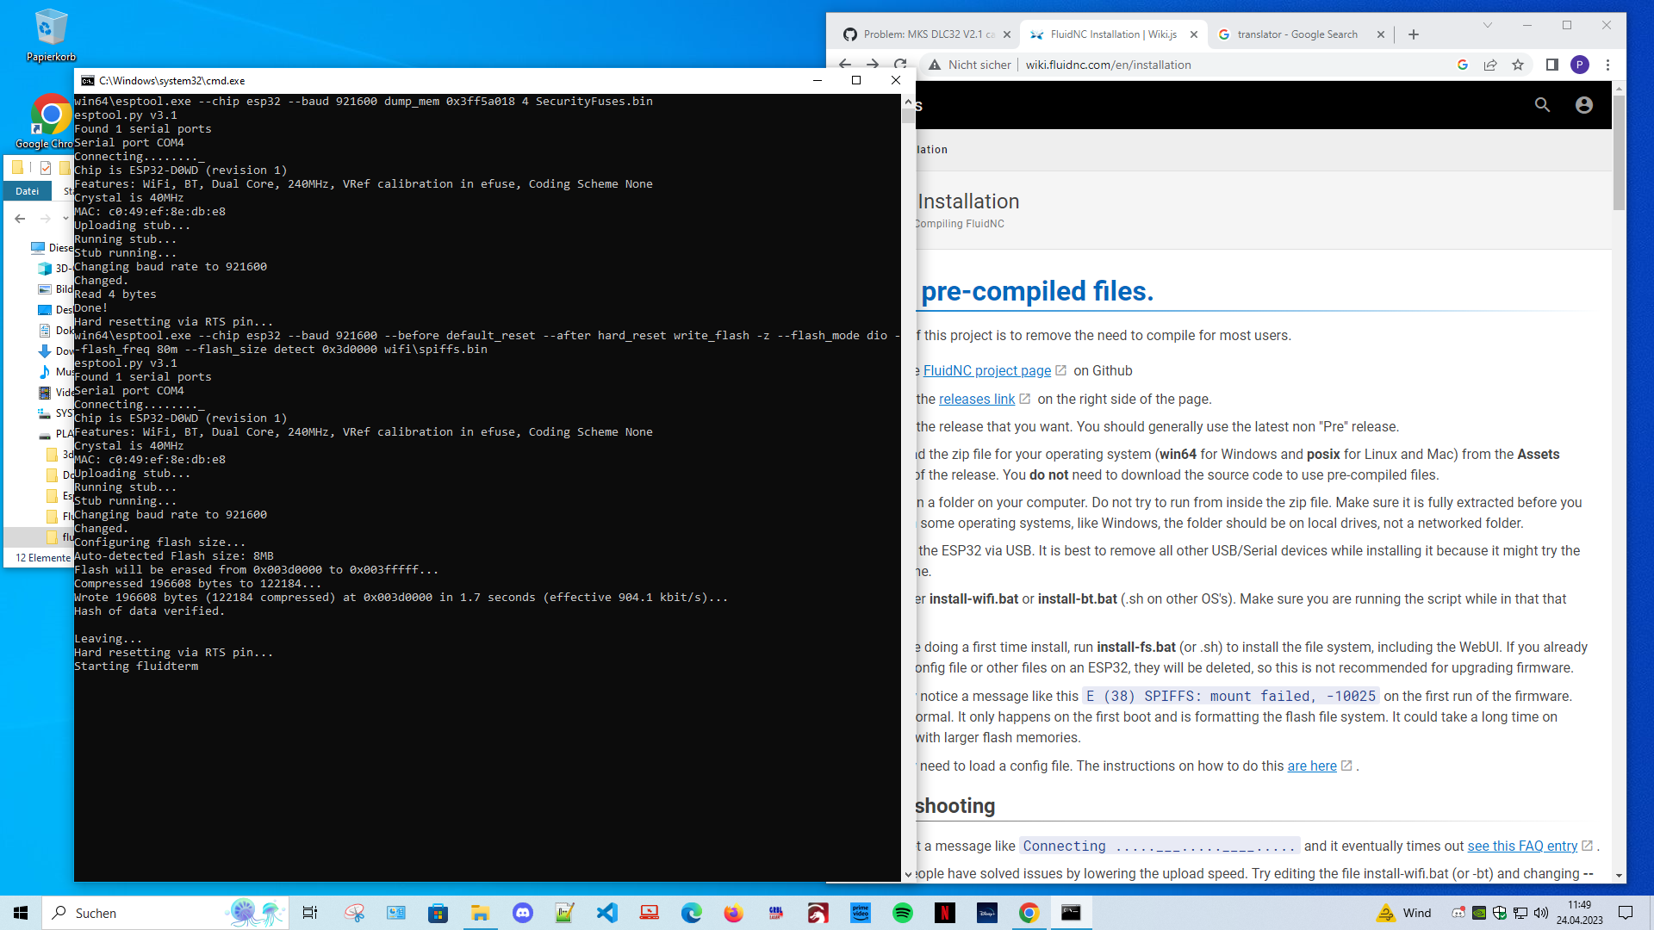Open the search icon on the FluidNC page

1542,104
